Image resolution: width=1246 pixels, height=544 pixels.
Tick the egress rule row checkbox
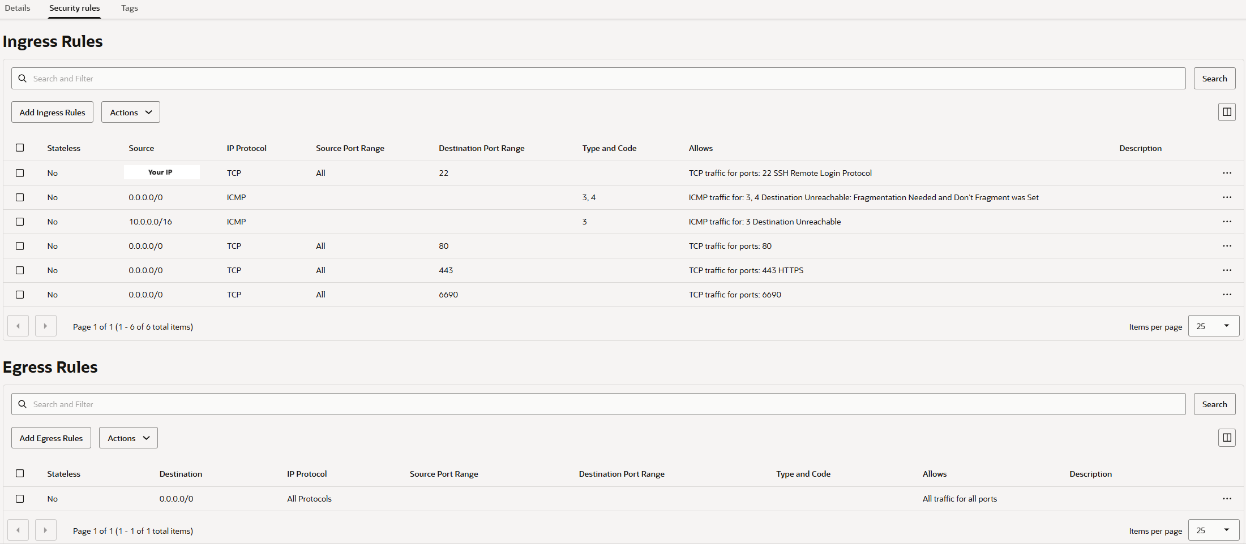20,499
